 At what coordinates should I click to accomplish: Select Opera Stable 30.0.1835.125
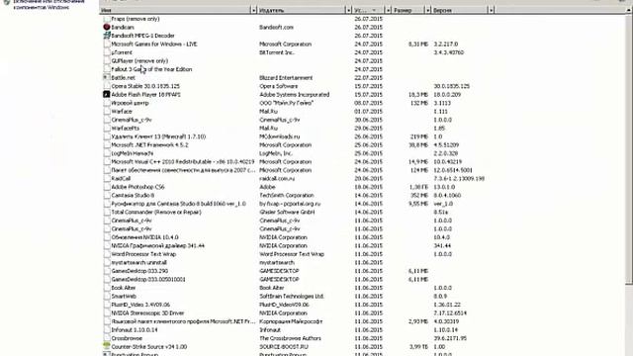(145, 86)
